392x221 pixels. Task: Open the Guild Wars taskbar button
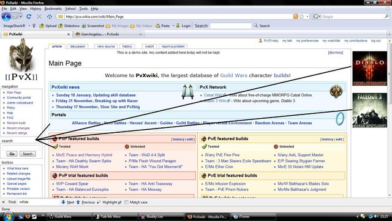point(69,217)
